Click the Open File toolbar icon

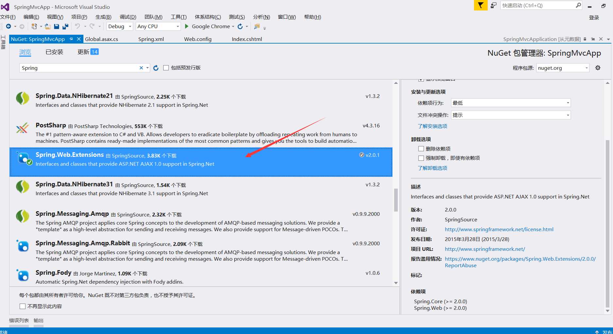48,26
